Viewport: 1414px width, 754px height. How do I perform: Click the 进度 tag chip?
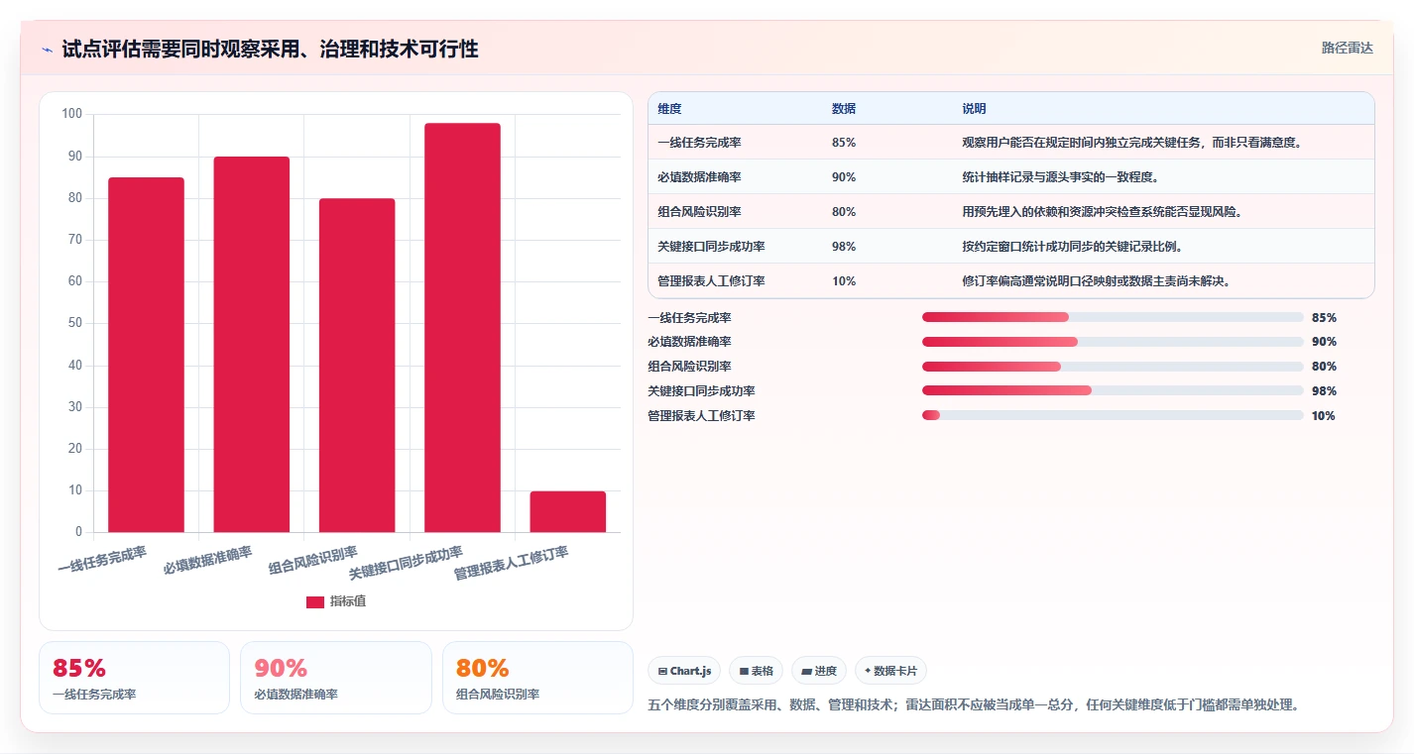click(819, 671)
